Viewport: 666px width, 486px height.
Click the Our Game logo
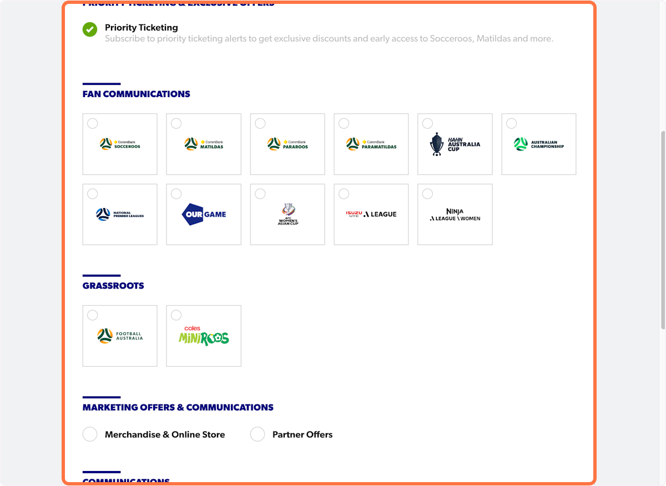point(204,214)
